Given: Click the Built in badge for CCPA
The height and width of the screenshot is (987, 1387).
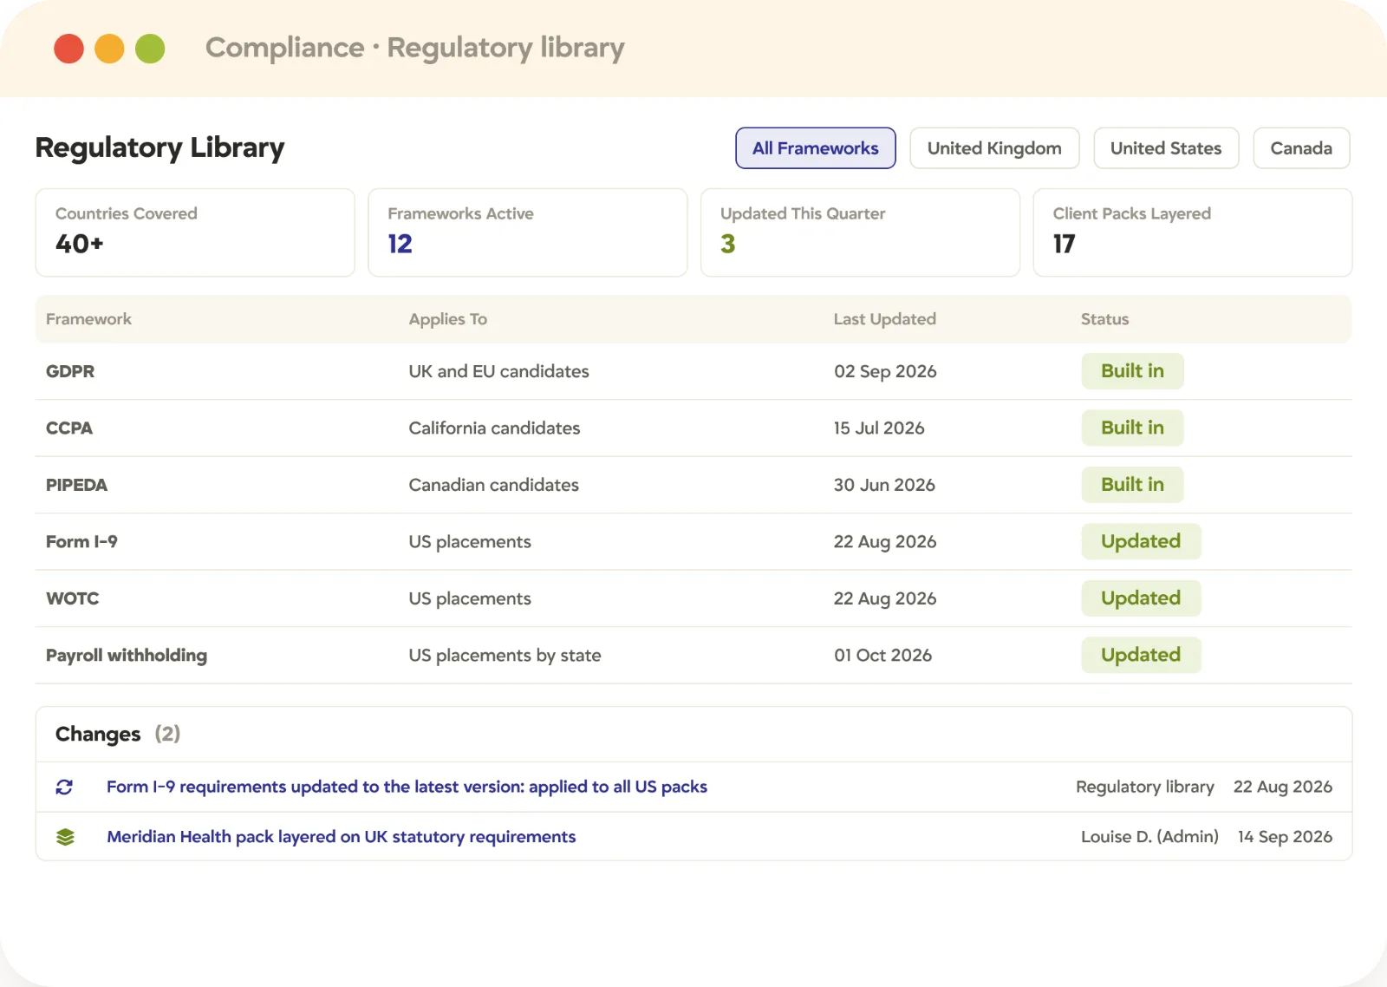Looking at the screenshot, I should [x=1132, y=428].
